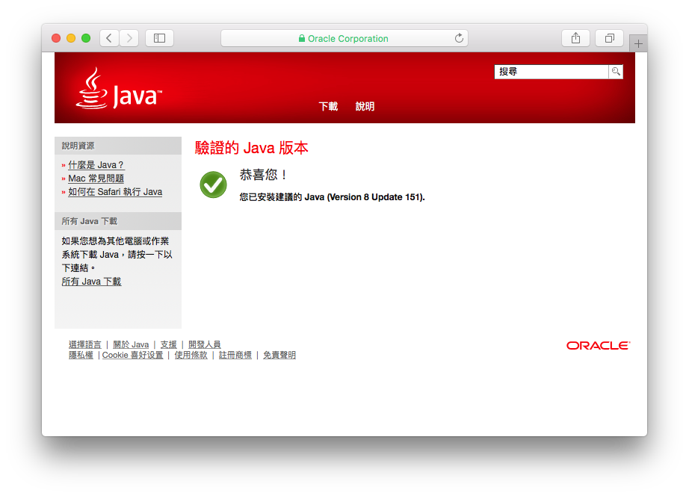Open the 下載 navigation tab
Viewport: 689px width, 496px height.
tap(328, 107)
